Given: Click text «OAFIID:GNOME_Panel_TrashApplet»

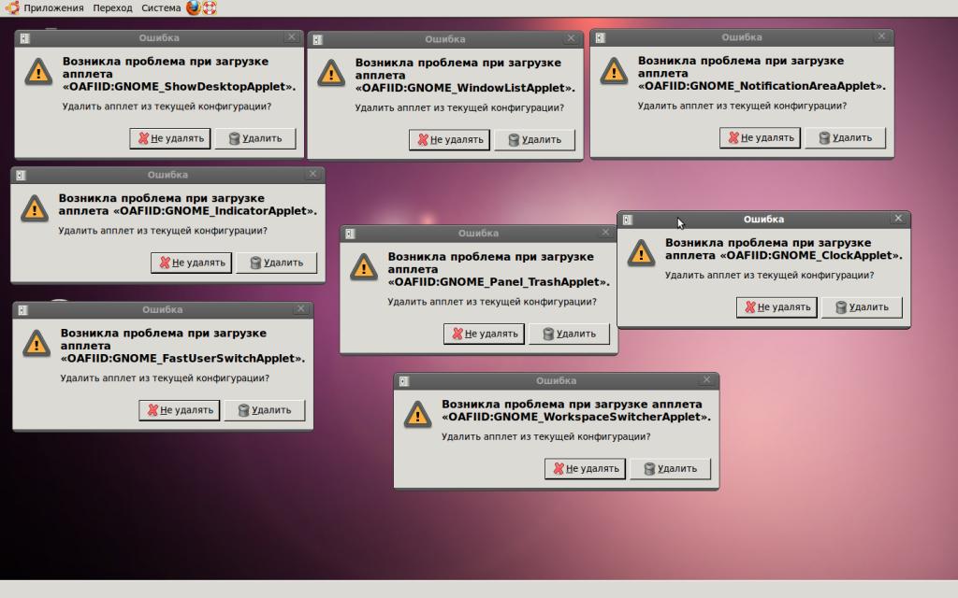Looking at the screenshot, I should pos(499,282).
